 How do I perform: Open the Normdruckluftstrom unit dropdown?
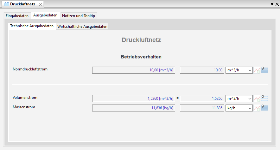pyautogui.click(x=239, y=70)
